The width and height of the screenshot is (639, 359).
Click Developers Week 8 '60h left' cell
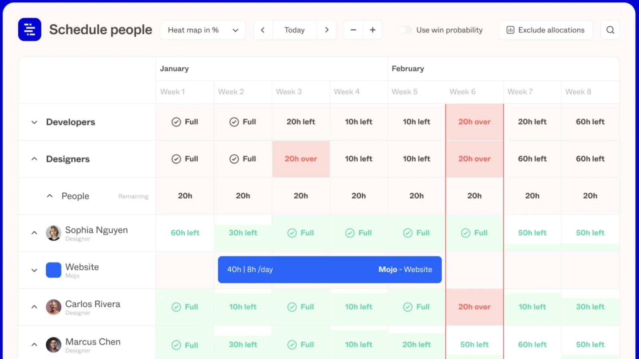(590, 122)
